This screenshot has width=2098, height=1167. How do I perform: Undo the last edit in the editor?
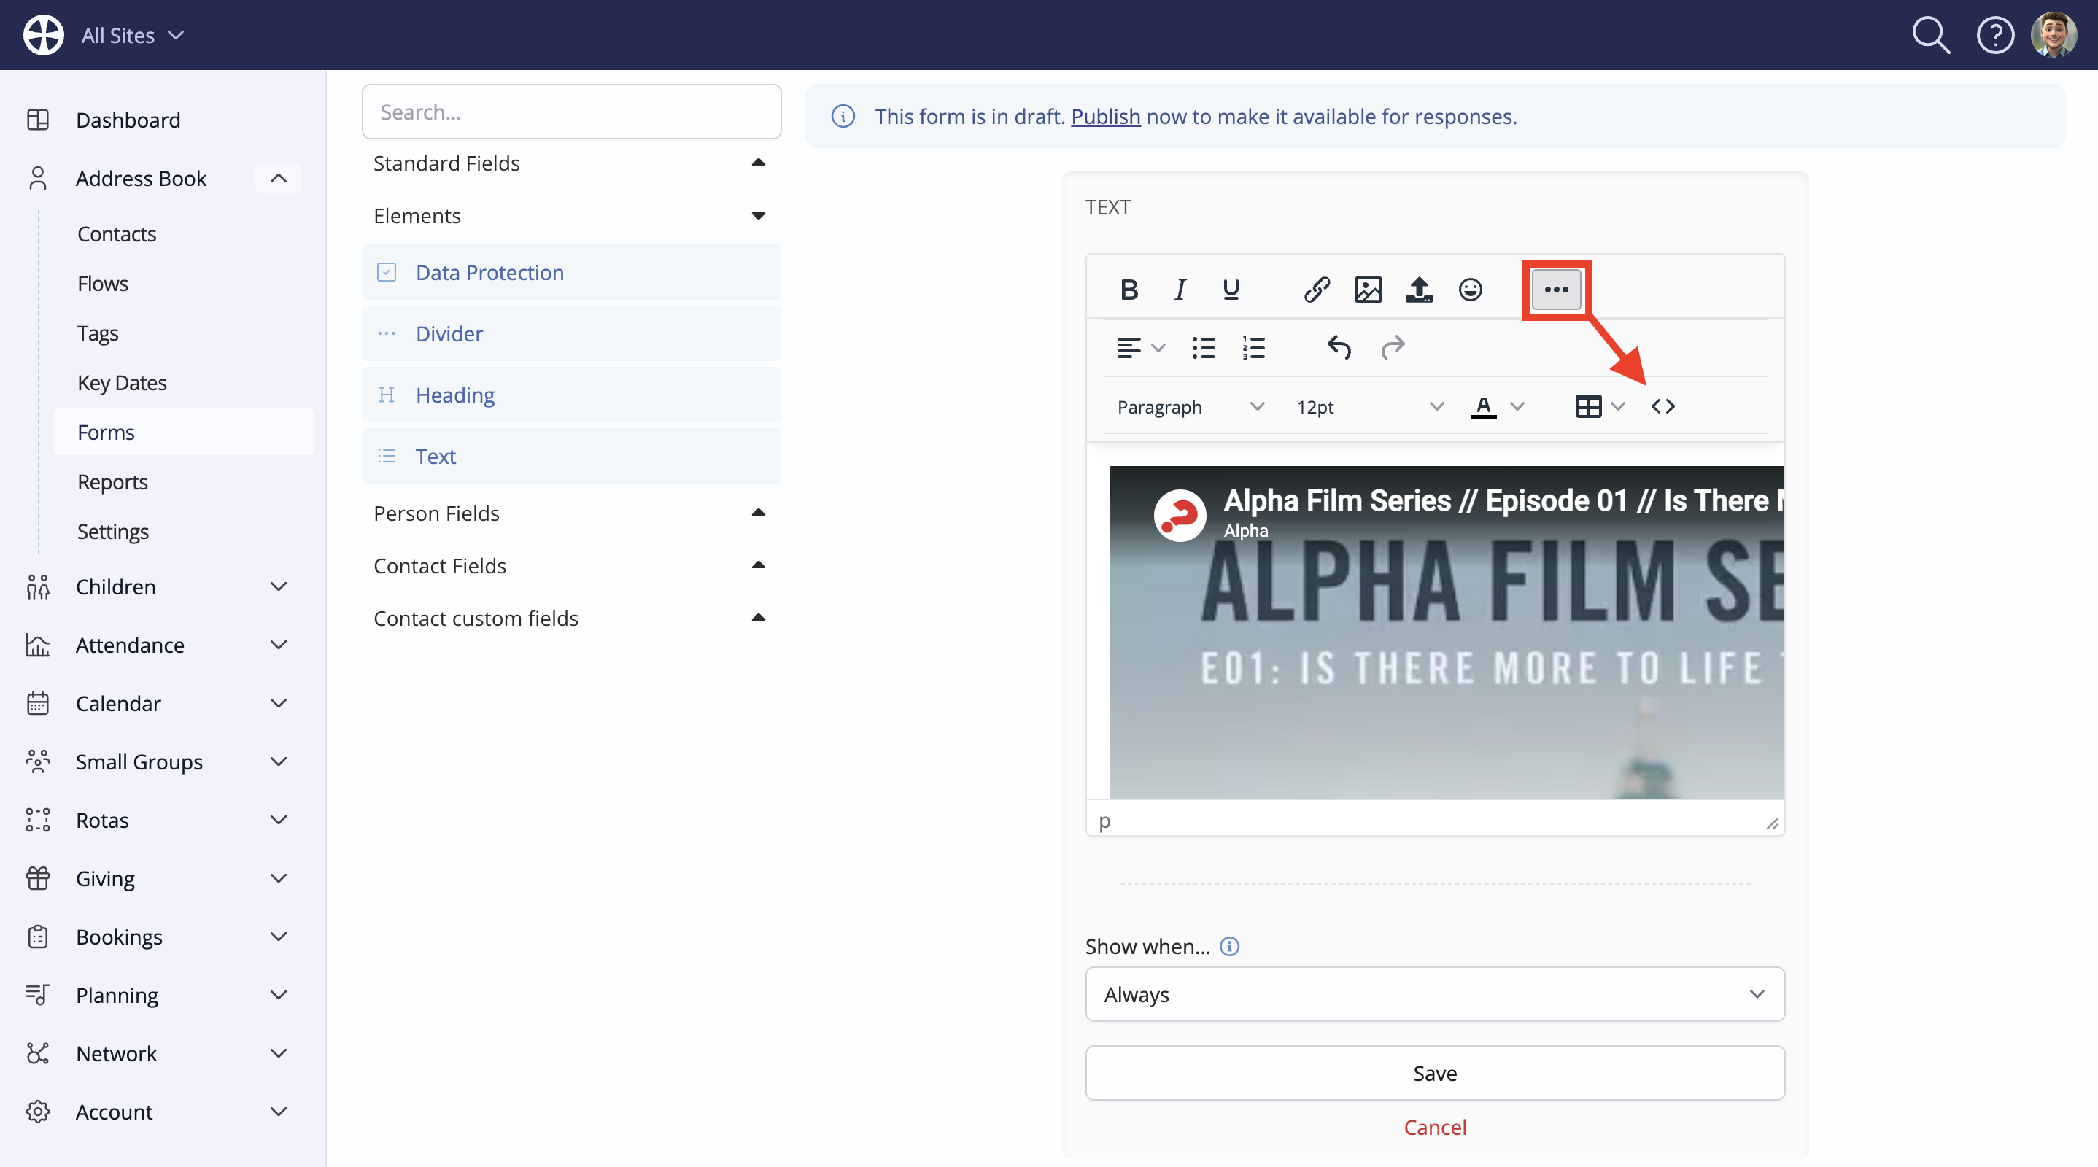(x=1340, y=348)
